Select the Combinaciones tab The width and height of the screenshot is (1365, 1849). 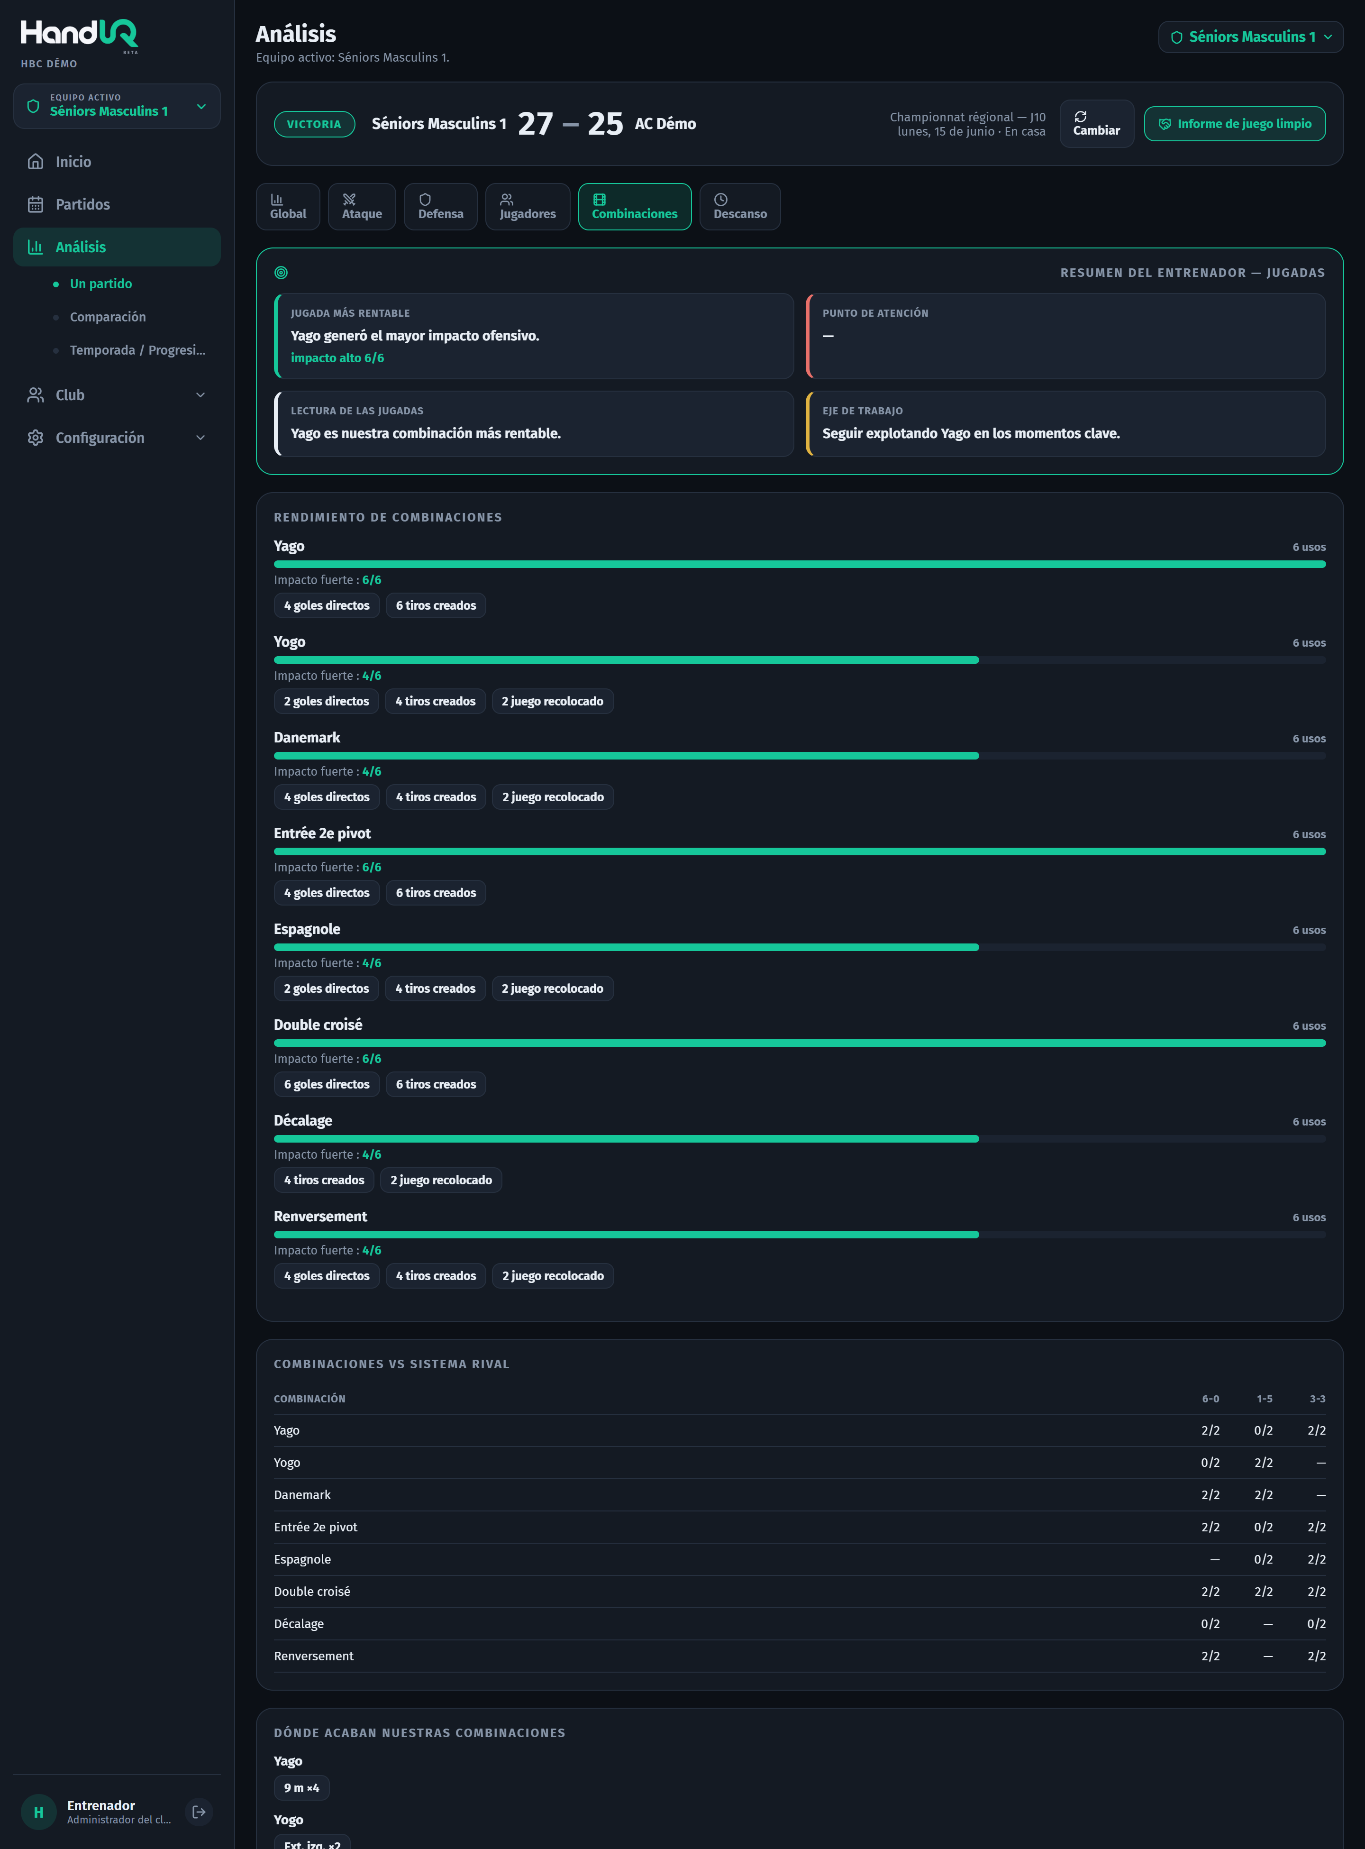point(635,207)
